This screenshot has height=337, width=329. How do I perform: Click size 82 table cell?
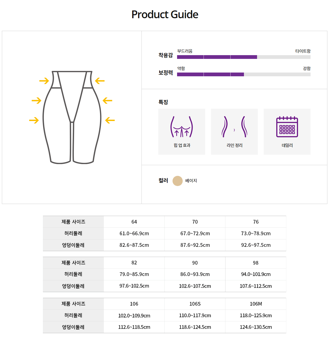[134, 263]
